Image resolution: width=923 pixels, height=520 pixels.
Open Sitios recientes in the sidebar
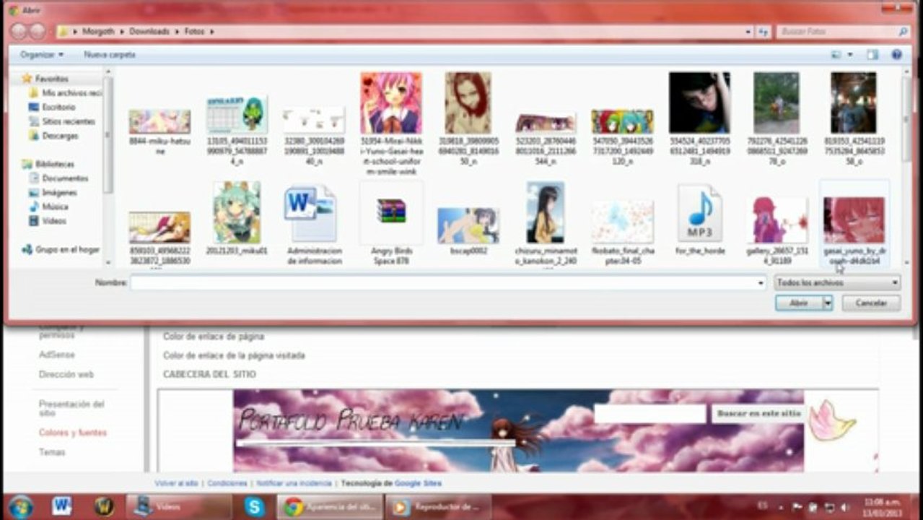(x=68, y=121)
